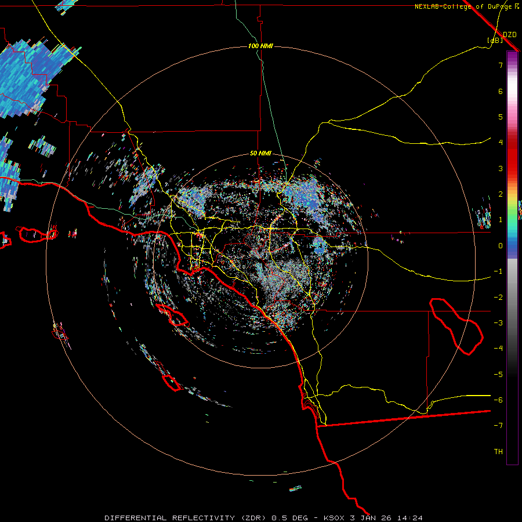The image size is (522, 522).
Task: Click the "TH" threshold label on the scale
Action: (x=498, y=452)
